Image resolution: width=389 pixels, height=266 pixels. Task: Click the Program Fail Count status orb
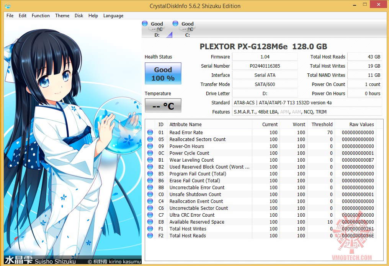tap(150, 174)
